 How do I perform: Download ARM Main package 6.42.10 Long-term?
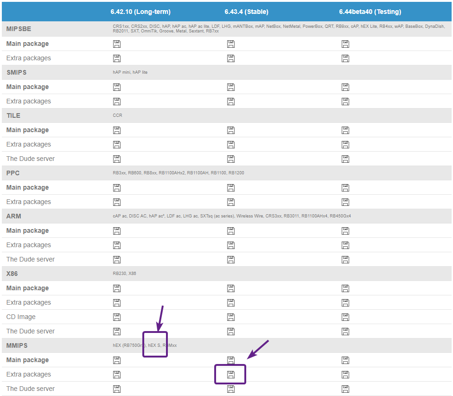[117, 231]
